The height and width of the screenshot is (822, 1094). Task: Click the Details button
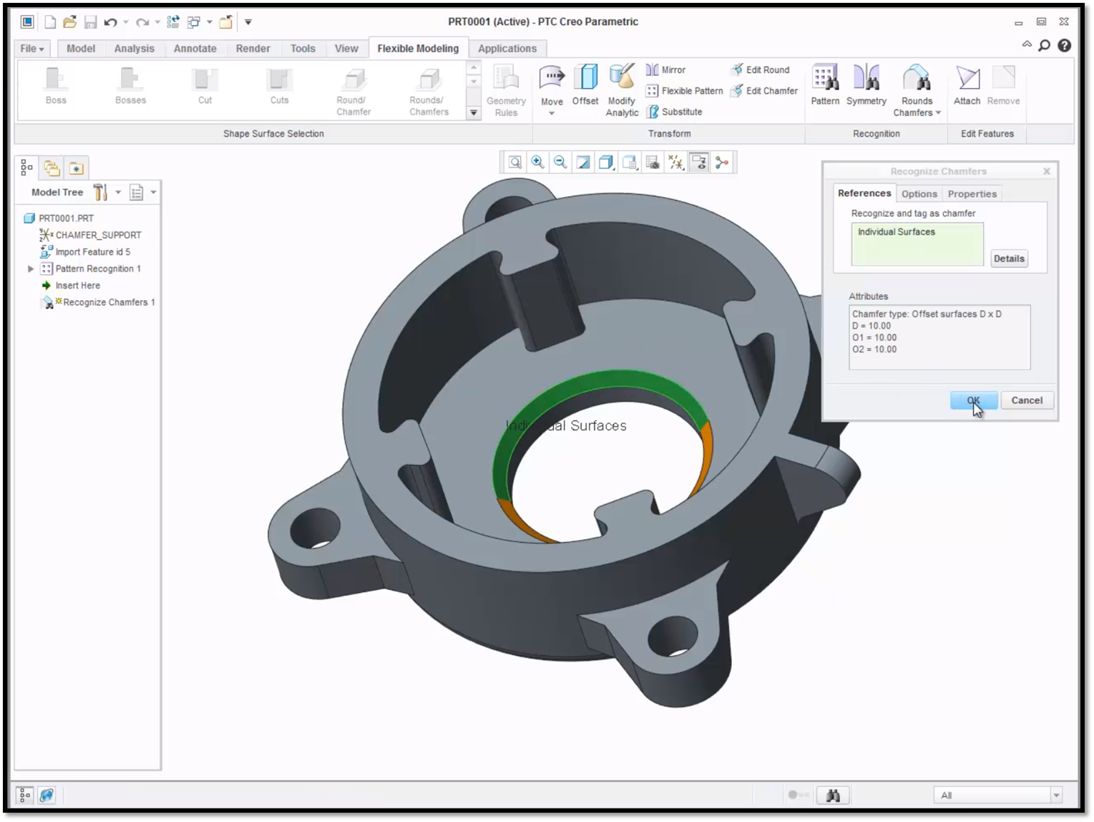pyautogui.click(x=1009, y=258)
